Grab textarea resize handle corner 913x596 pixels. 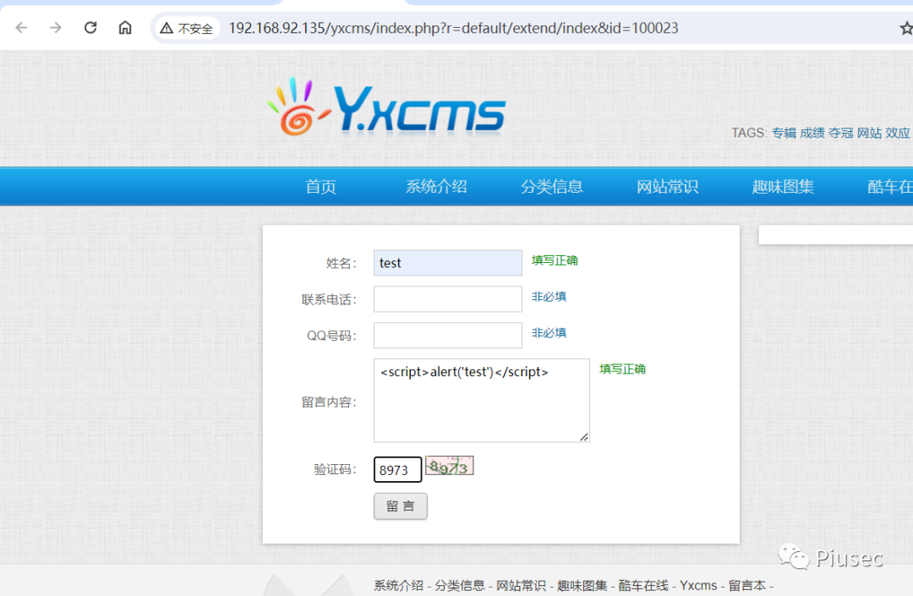584,436
